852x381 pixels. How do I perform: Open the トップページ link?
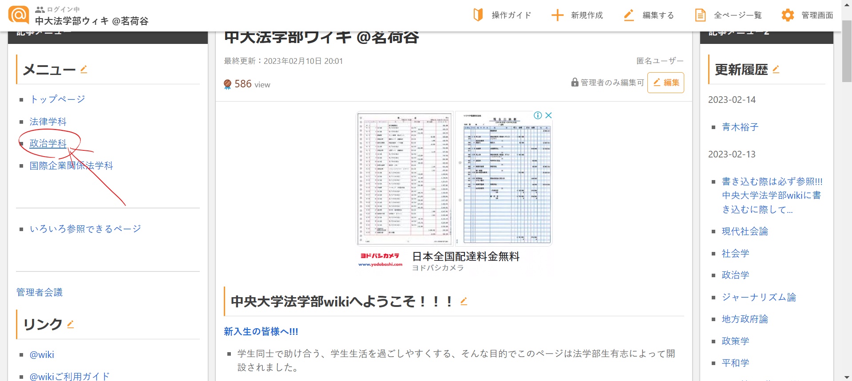(x=57, y=99)
